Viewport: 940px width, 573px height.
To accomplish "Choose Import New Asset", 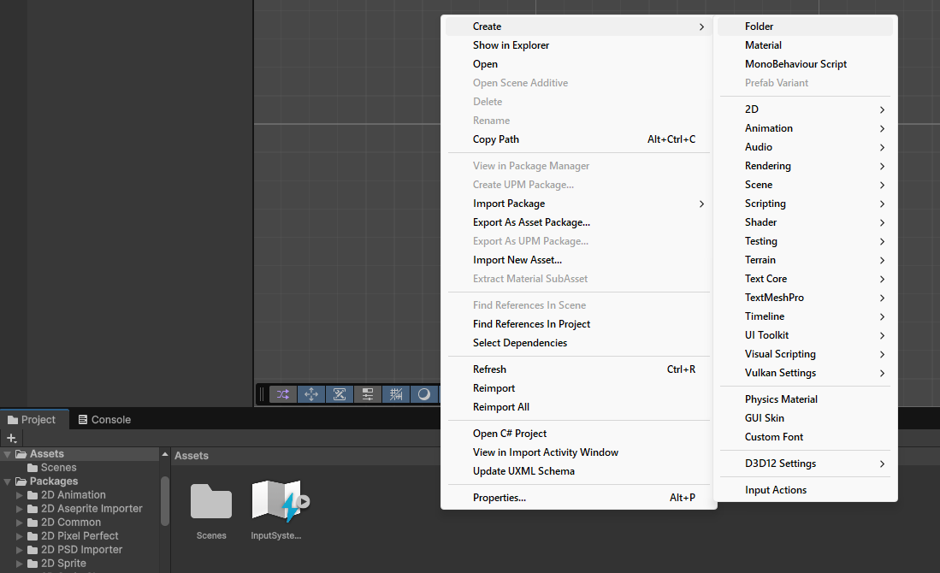I will point(578,260).
